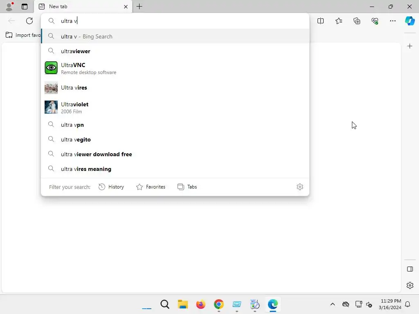
Task: Filter search by History
Action: pyautogui.click(x=111, y=187)
